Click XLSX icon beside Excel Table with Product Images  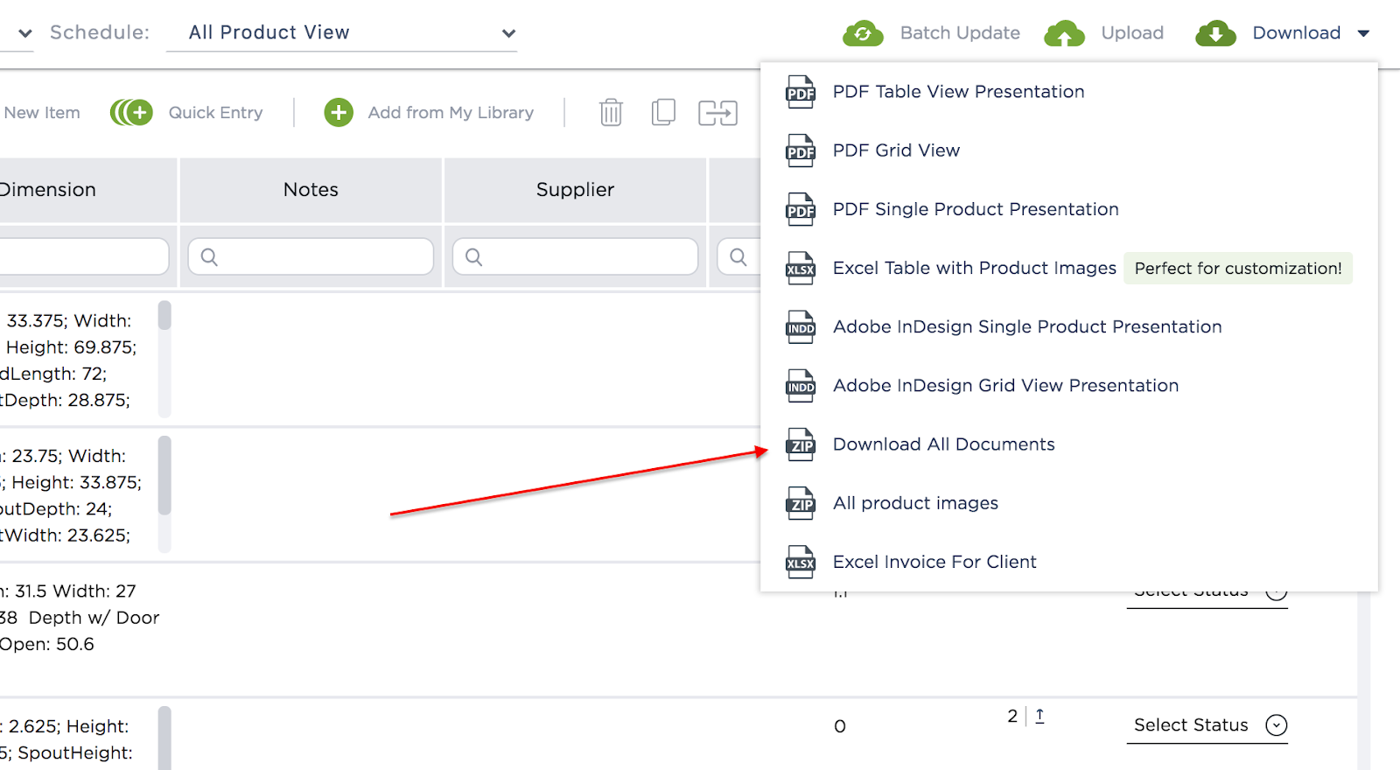point(801,268)
